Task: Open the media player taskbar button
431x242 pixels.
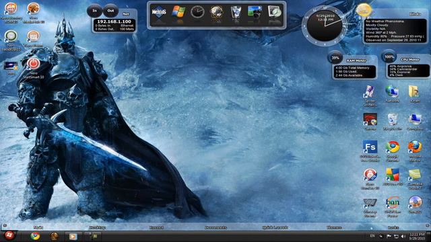Action: click(x=73, y=236)
